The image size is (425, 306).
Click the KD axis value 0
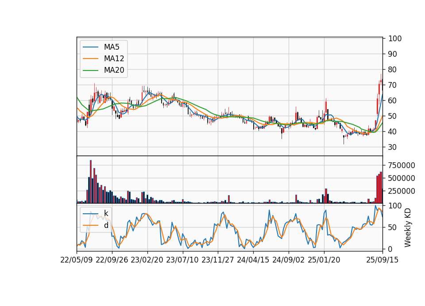390,249
